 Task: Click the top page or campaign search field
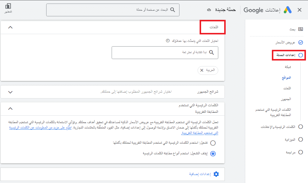click(x=113, y=10)
